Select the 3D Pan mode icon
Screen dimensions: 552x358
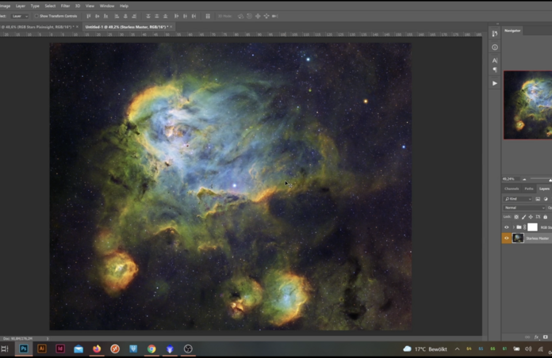(258, 16)
